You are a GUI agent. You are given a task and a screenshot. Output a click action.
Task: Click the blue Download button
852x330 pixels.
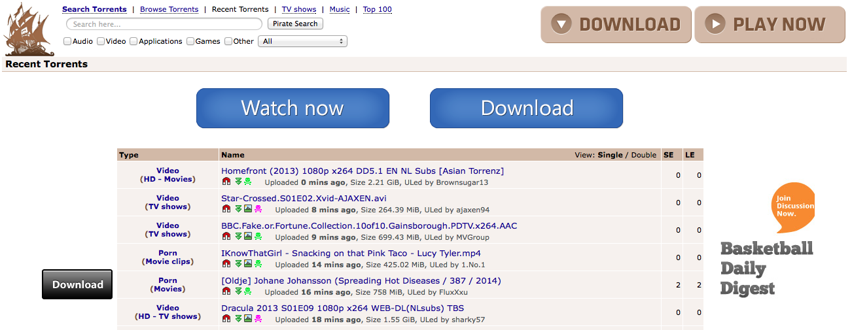(526, 108)
